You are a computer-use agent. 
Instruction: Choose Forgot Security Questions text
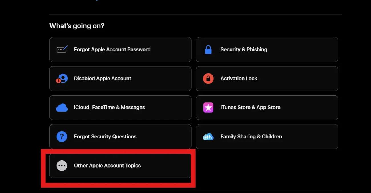[105, 136]
